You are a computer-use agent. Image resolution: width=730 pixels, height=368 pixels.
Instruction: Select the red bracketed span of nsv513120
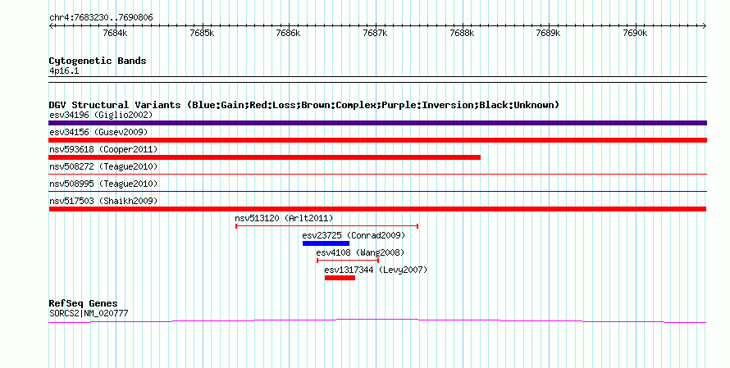point(326,226)
